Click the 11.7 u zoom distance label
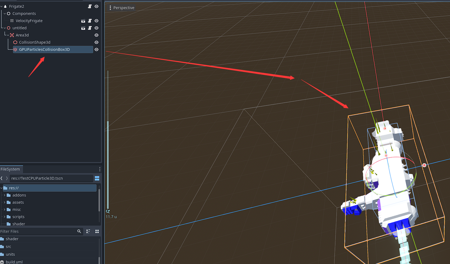 111,217
